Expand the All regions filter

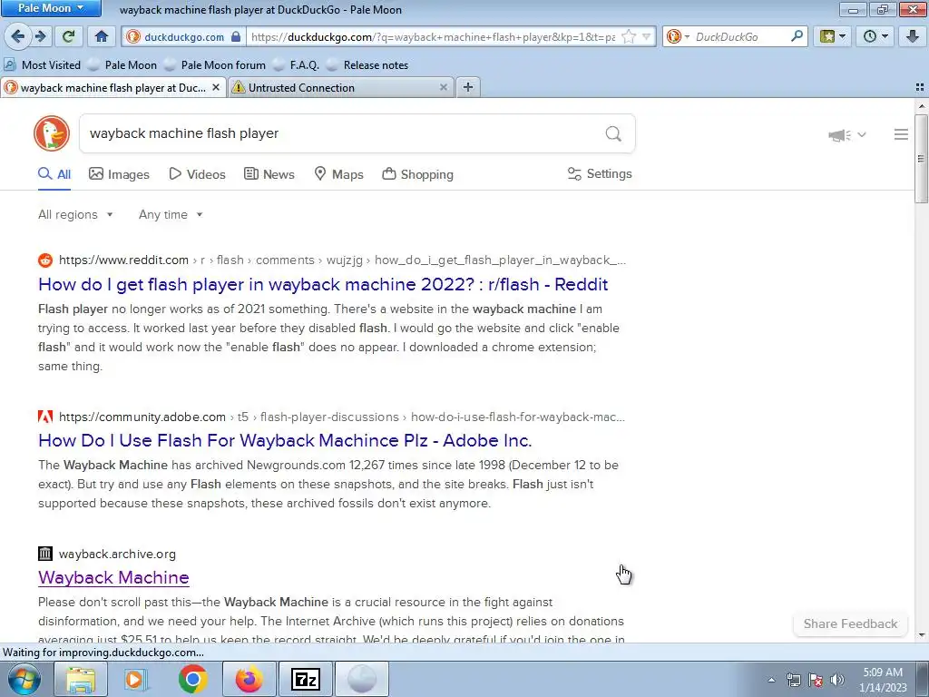tap(76, 214)
